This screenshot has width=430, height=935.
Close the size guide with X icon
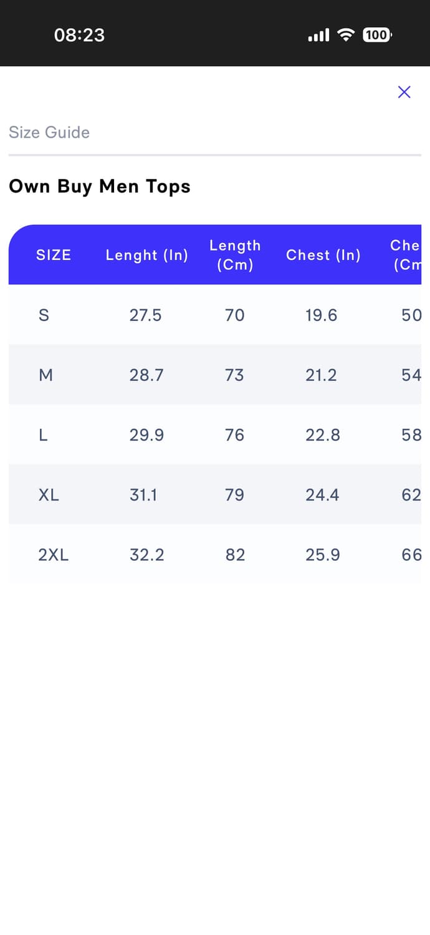coord(404,92)
